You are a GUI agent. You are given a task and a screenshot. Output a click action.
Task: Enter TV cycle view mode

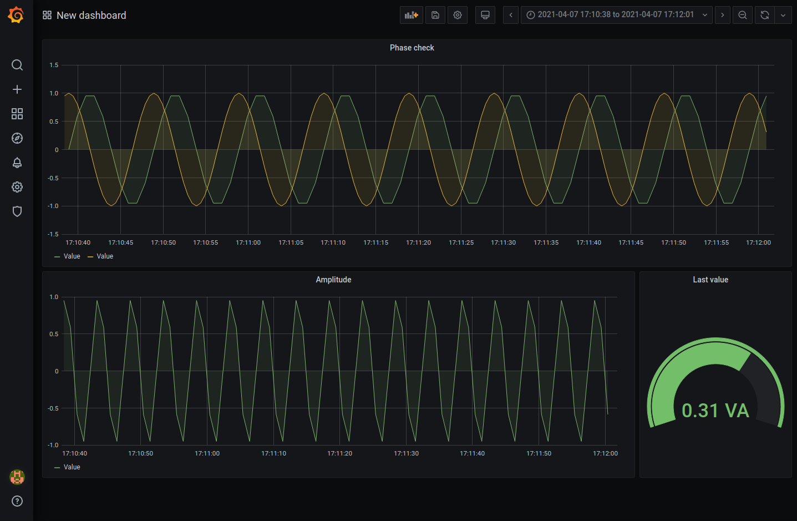pyautogui.click(x=485, y=14)
